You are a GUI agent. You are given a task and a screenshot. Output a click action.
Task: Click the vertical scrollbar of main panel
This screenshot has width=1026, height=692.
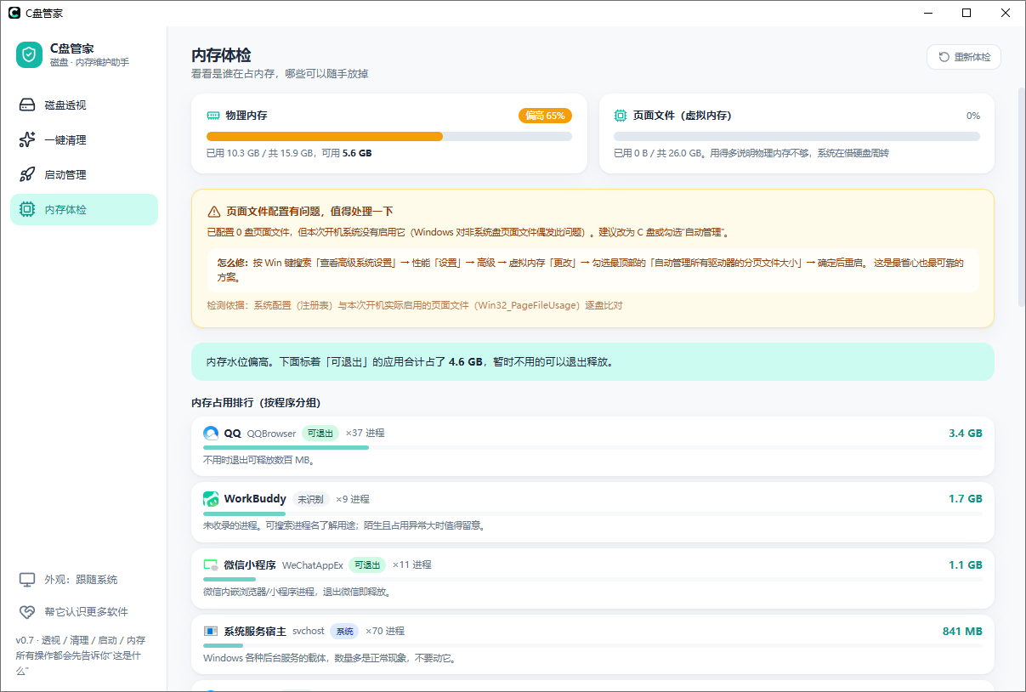1021,196
